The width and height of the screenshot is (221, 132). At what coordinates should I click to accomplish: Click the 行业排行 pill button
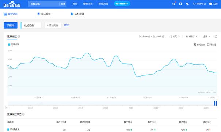[122, 4]
